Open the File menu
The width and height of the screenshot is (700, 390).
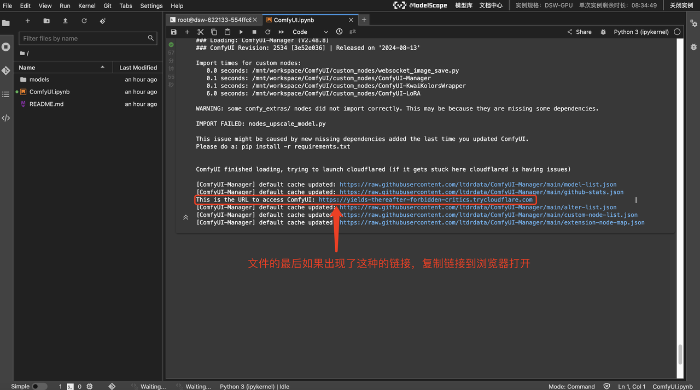tap(8, 5)
